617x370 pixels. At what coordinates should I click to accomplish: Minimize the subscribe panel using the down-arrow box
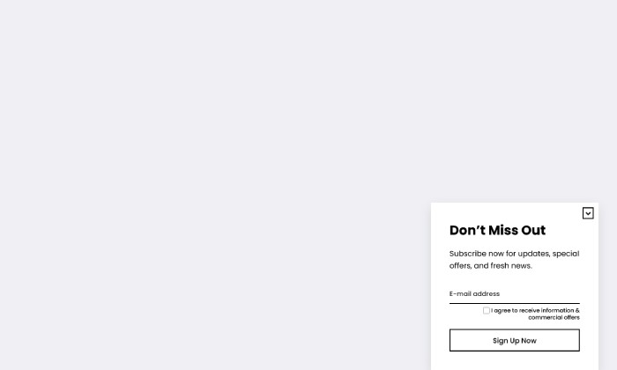pyautogui.click(x=588, y=213)
